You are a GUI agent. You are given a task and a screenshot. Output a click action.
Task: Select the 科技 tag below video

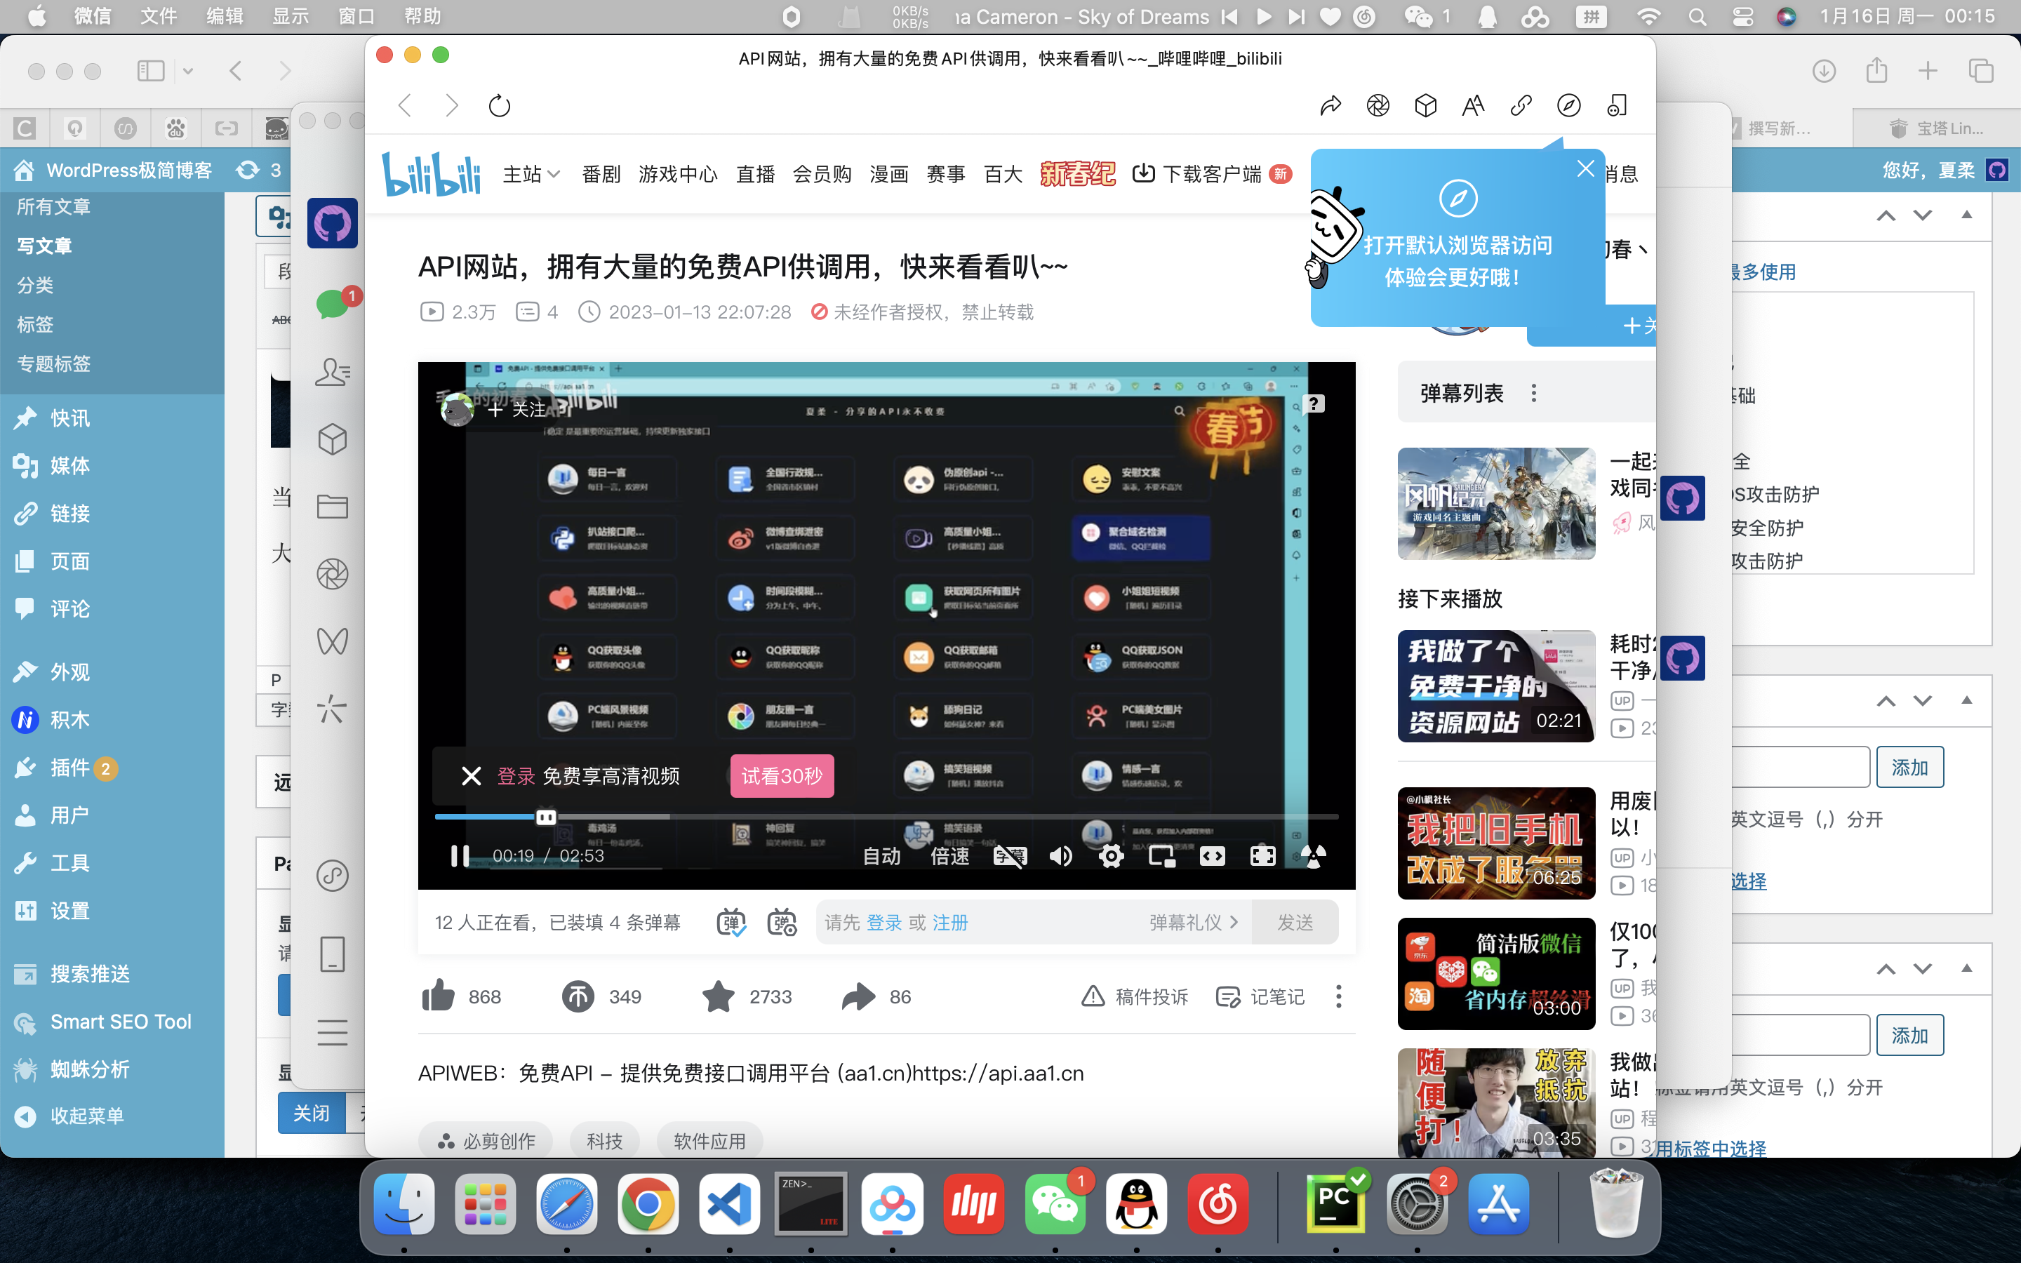[x=605, y=1141]
